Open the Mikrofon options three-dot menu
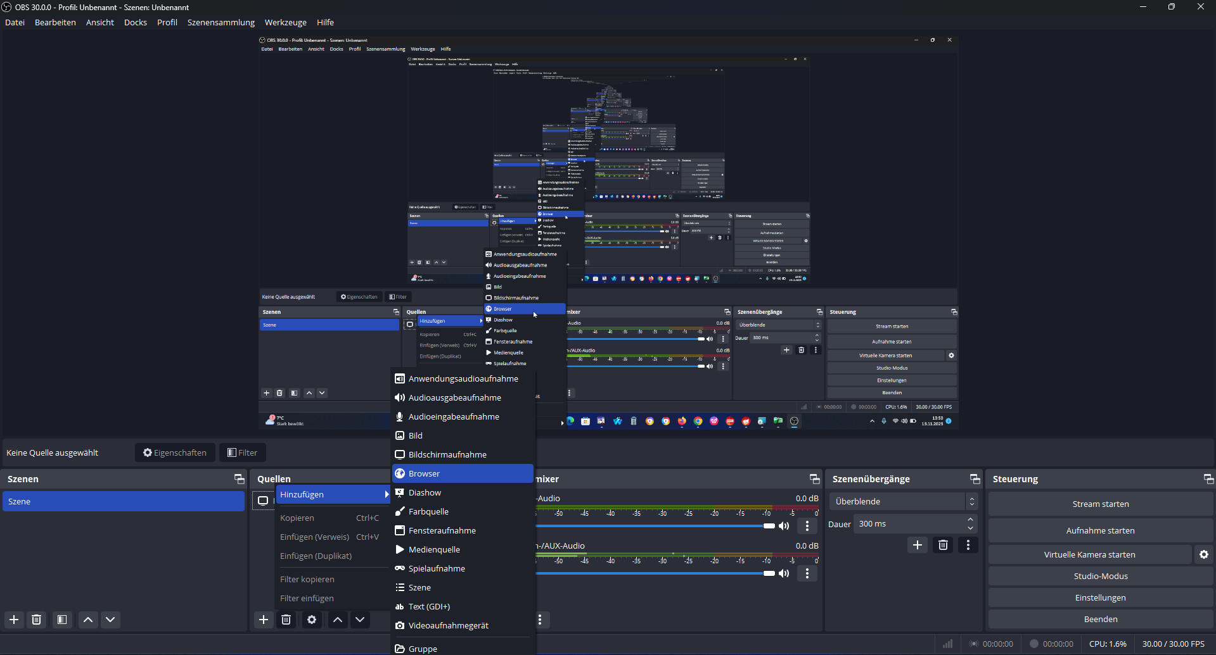Image resolution: width=1216 pixels, height=655 pixels. click(x=807, y=573)
